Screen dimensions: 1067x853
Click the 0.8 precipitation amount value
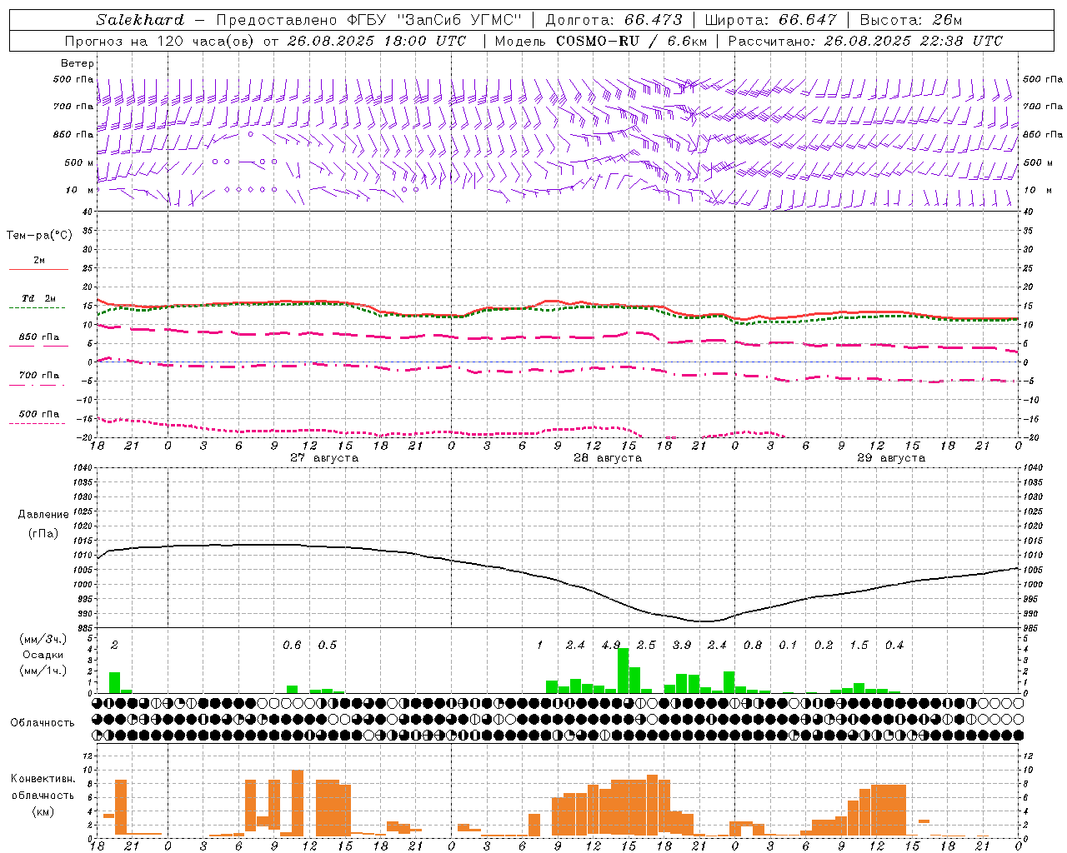(753, 646)
